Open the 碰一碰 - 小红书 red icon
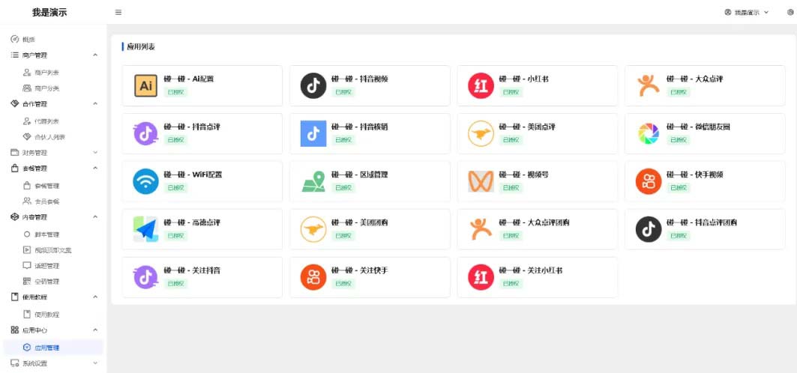The width and height of the screenshot is (797, 373). tap(480, 85)
